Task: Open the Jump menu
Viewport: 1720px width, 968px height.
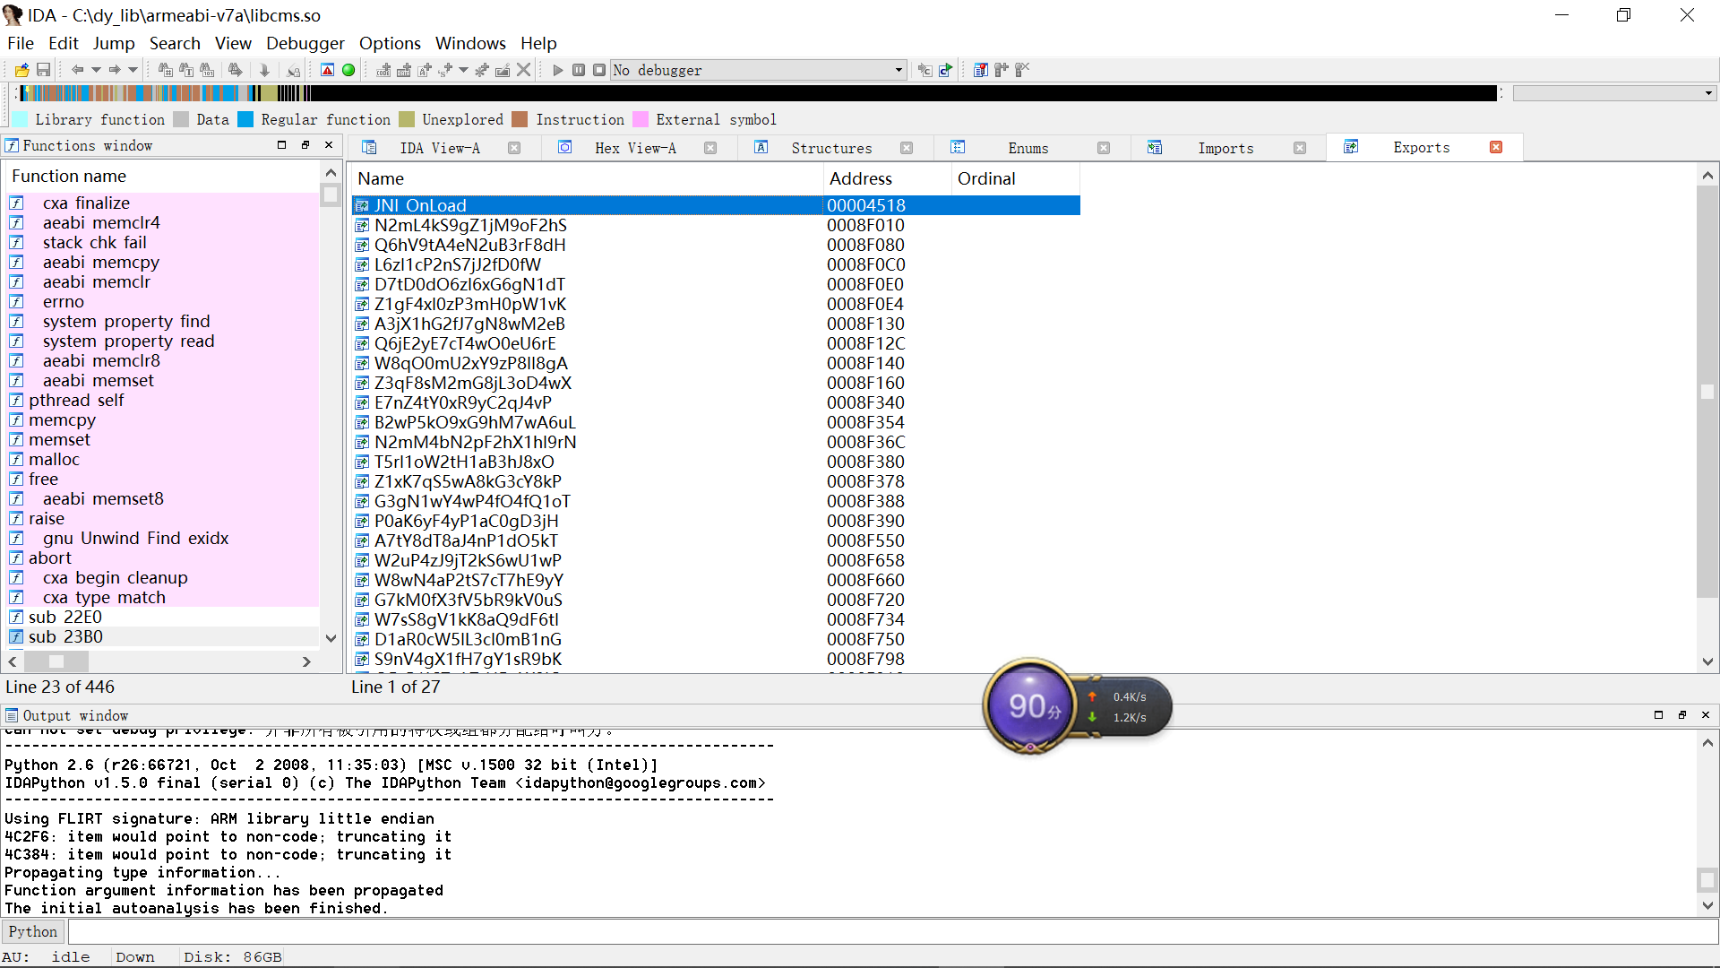Action: point(111,42)
